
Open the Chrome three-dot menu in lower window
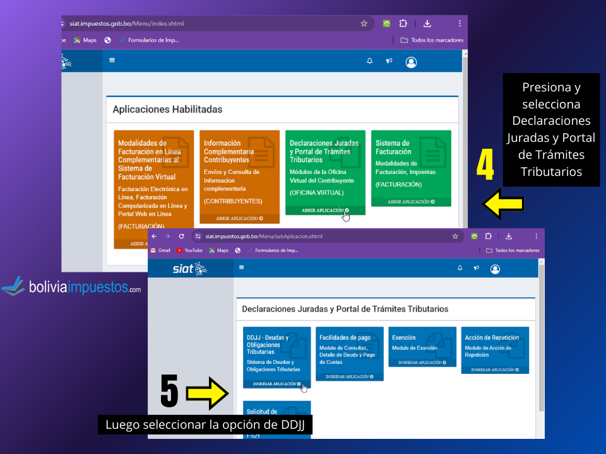[x=537, y=236]
